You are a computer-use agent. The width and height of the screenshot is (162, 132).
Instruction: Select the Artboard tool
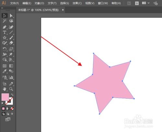click(x=5, y=84)
